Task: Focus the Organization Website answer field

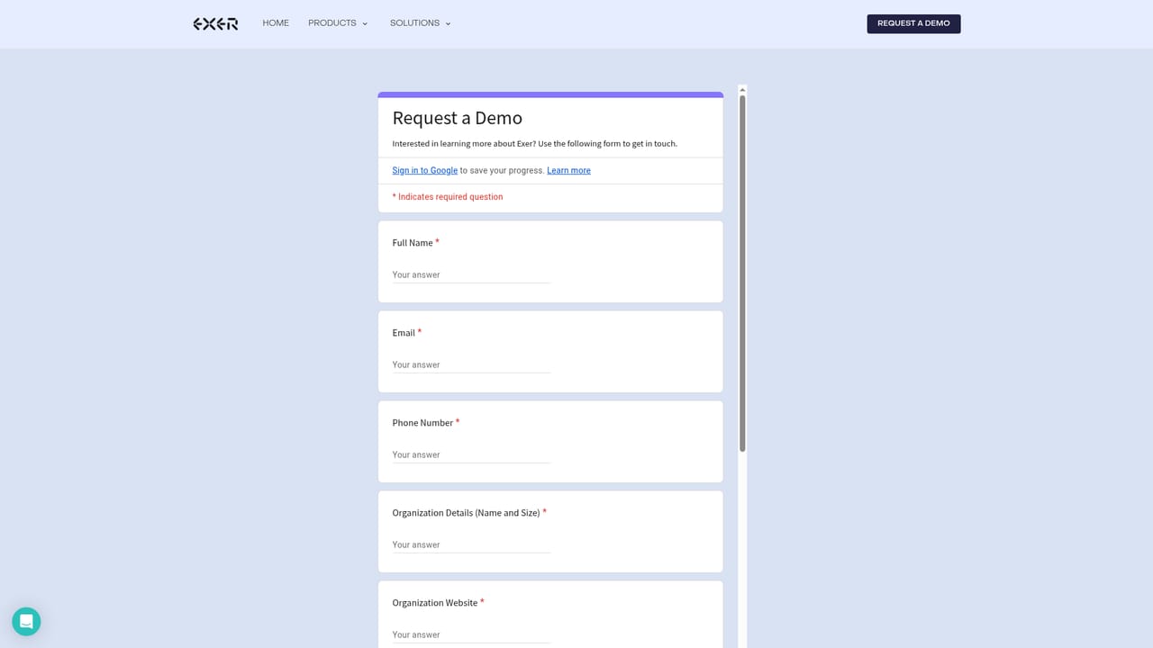Action: 471,634
